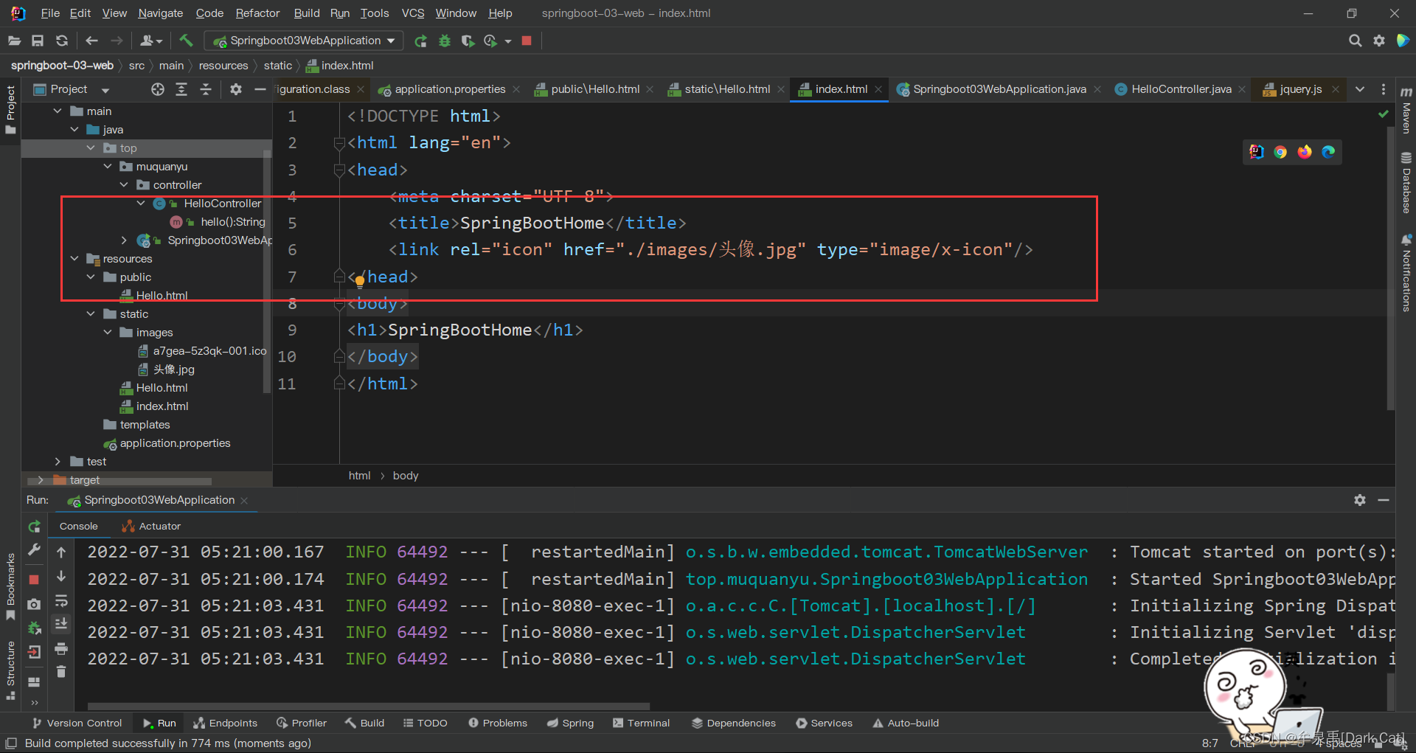Viewport: 1416px width, 753px height.
Task: Click the html breadcrumb below the editor
Action: point(359,476)
